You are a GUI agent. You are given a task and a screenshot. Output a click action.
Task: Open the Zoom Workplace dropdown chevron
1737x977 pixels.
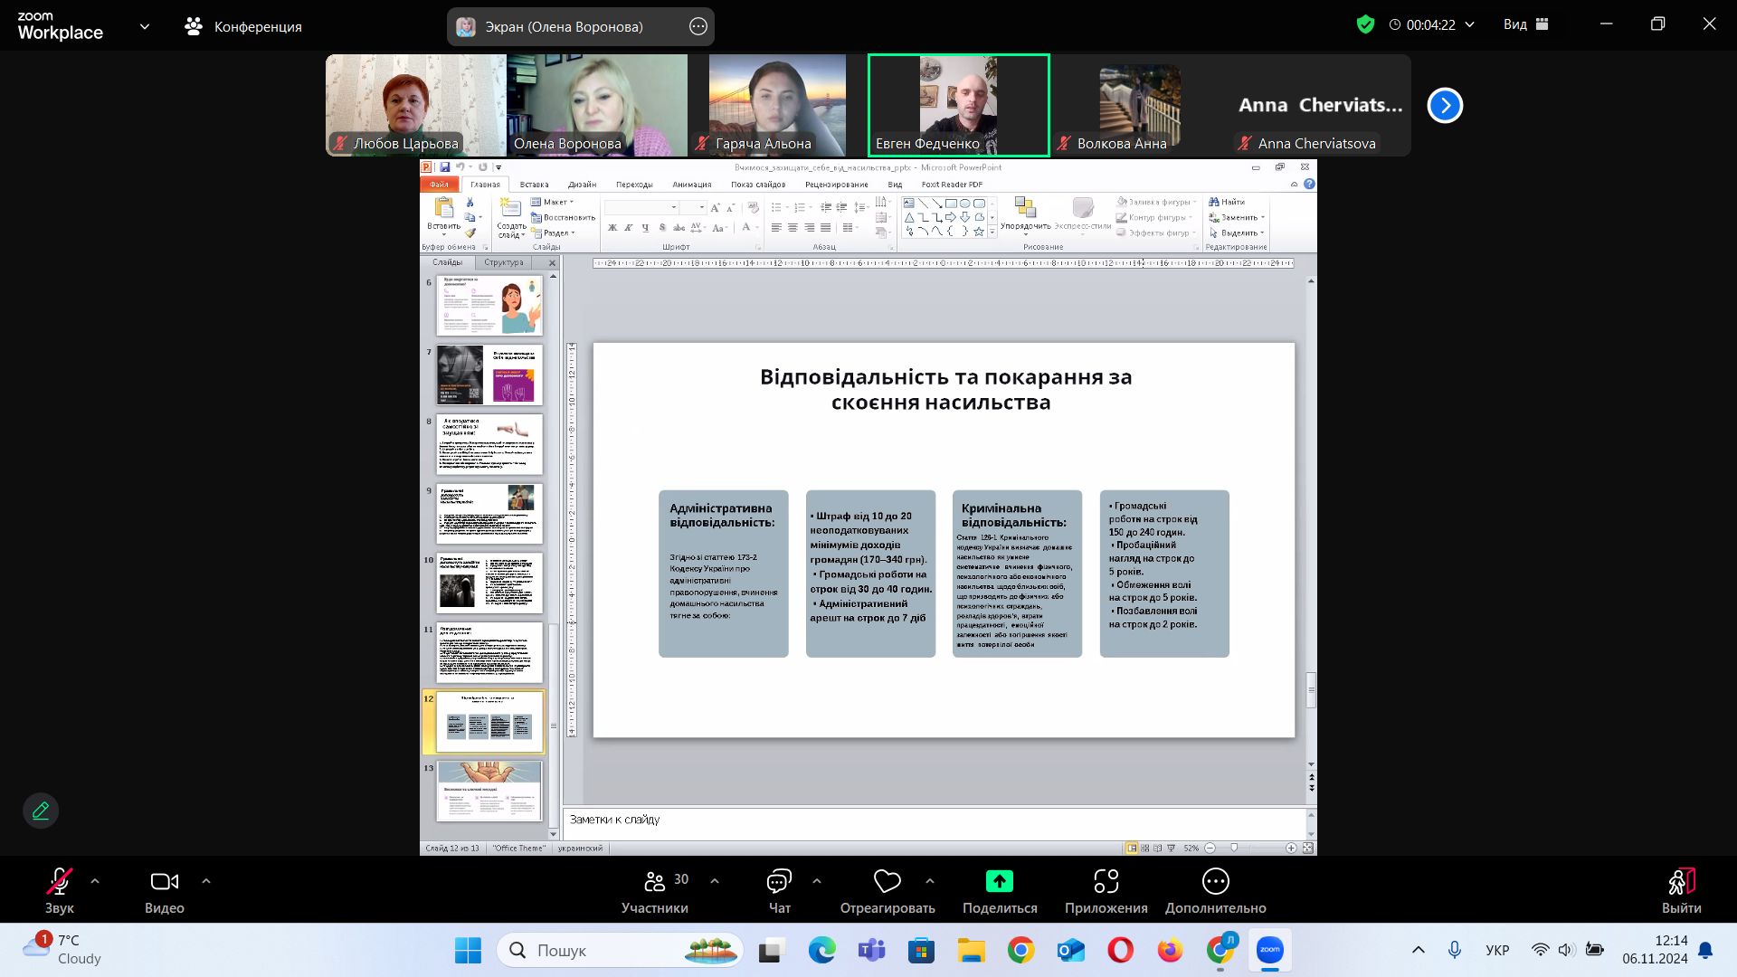[145, 26]
